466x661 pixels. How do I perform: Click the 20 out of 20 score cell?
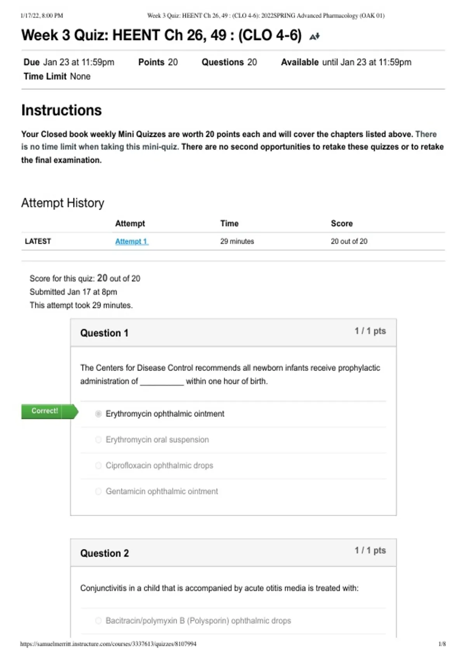349,241
